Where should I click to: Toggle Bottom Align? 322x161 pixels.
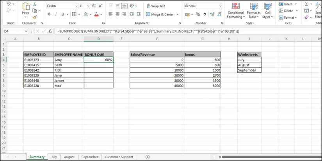tap(124, 6)
